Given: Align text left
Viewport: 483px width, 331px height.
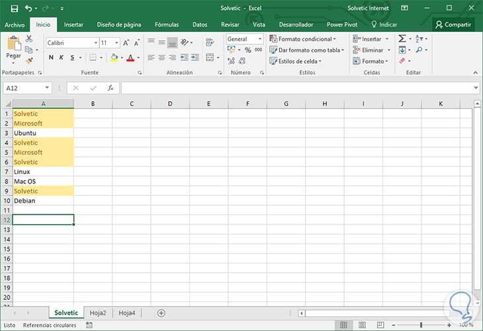Looking at the screenshot, I should pos(151,58).
